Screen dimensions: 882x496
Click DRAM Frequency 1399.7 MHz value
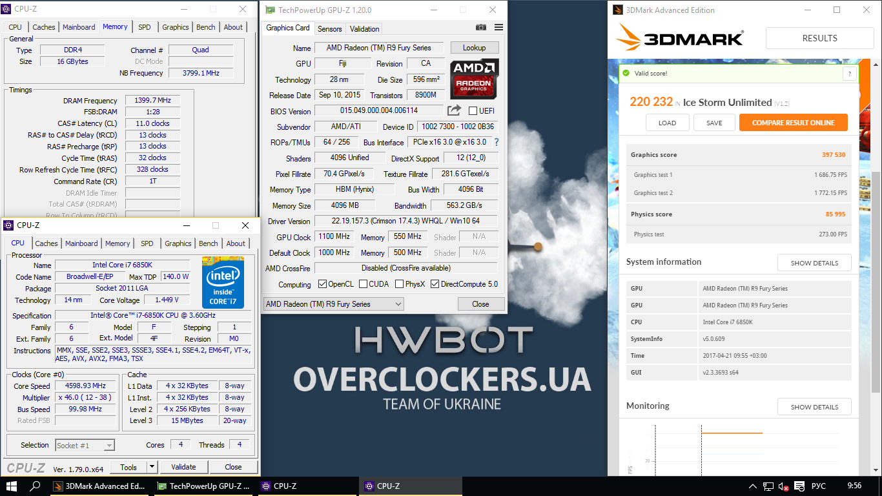pos(153,101)
